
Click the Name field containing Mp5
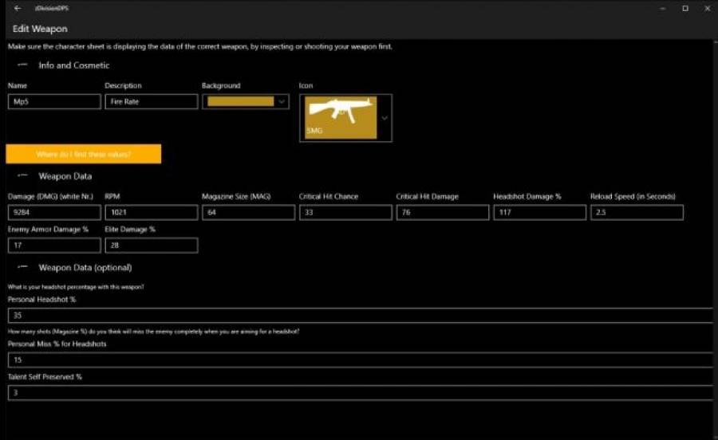click(54, 102)
